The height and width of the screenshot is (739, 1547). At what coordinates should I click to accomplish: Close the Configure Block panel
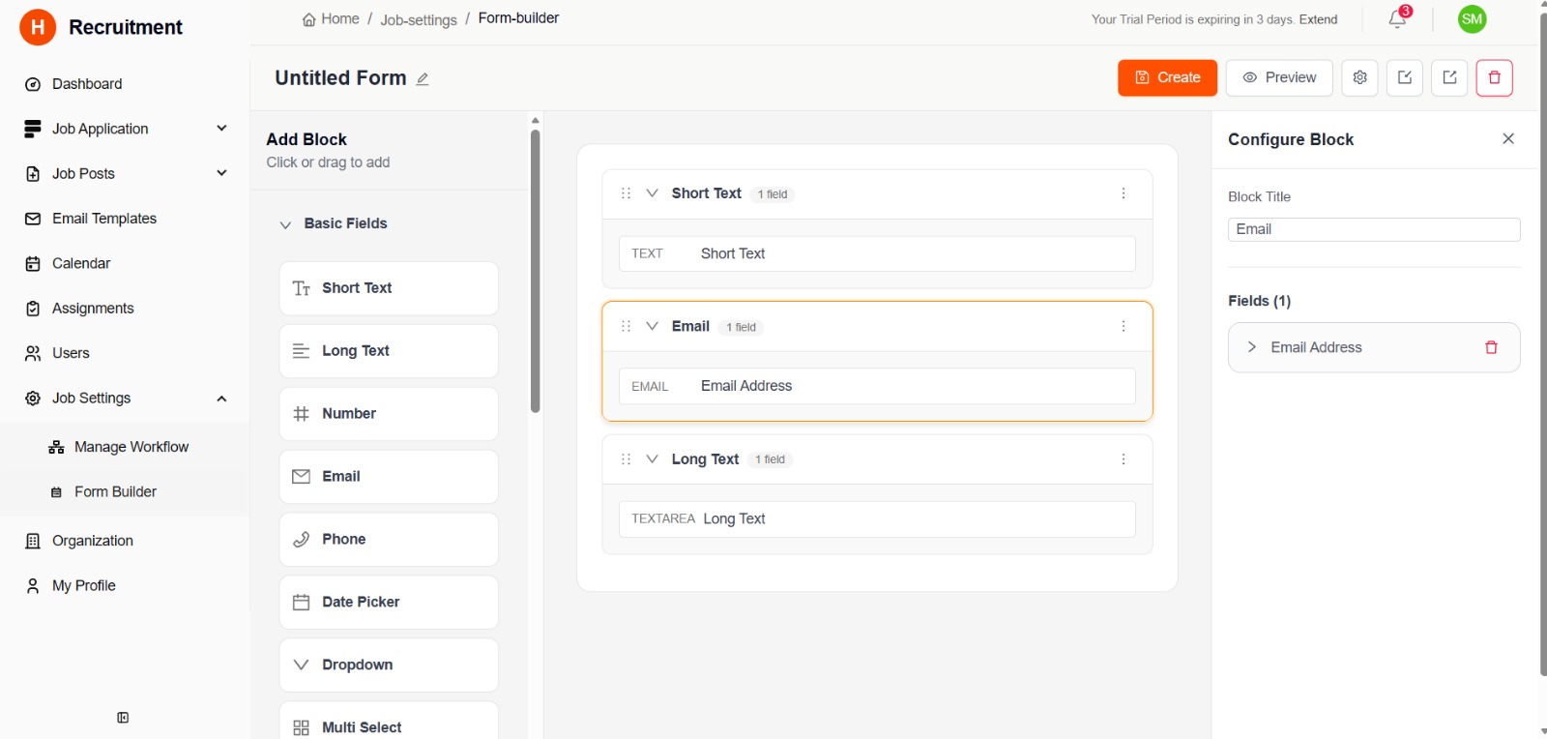tap(1508, 139)
